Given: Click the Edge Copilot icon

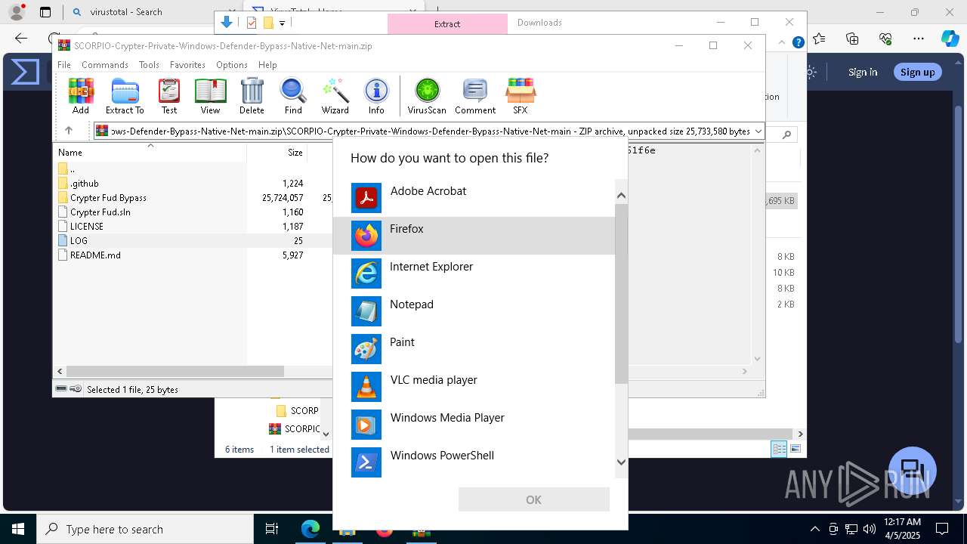Looking at the screenshot, I should (x=950, y=39).
